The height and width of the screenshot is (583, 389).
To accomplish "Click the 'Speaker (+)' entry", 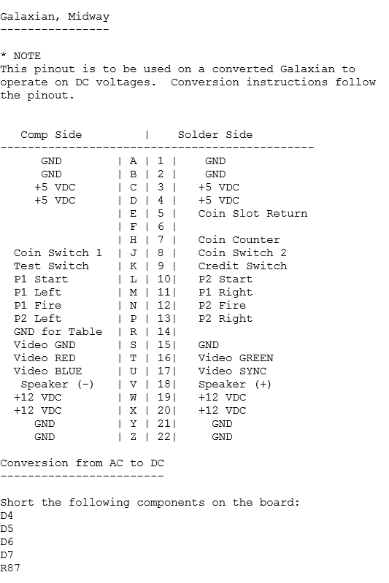I will click(235, 384).
